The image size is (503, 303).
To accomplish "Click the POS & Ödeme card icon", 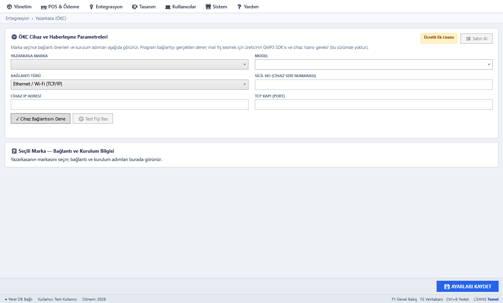I will click(x=44, y=7).
